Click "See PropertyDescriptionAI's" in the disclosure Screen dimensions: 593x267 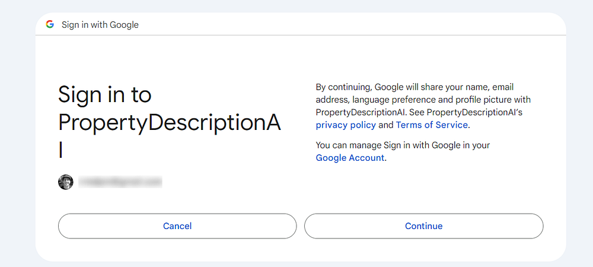[x=466, y=112]
